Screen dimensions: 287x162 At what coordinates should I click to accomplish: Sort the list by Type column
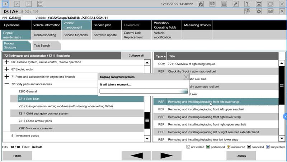[x=160, y=56]
